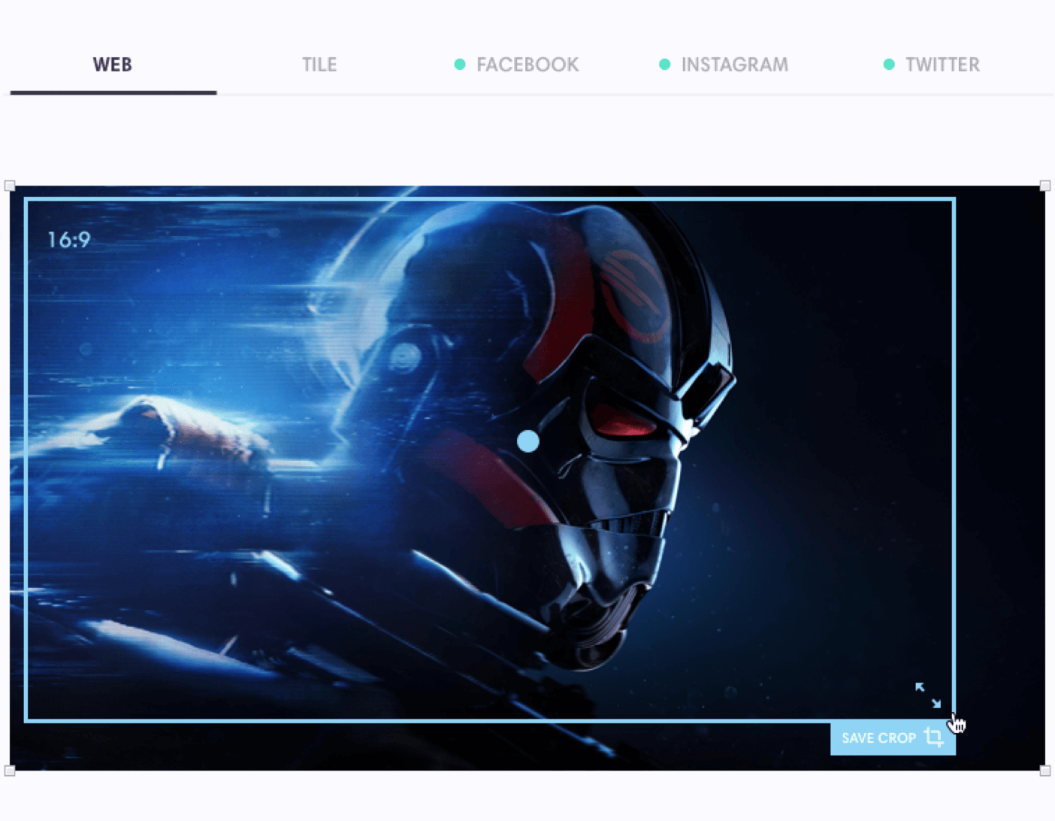
Task: Click the green dot beside TWITTER
Action: [x=889, y=65]
